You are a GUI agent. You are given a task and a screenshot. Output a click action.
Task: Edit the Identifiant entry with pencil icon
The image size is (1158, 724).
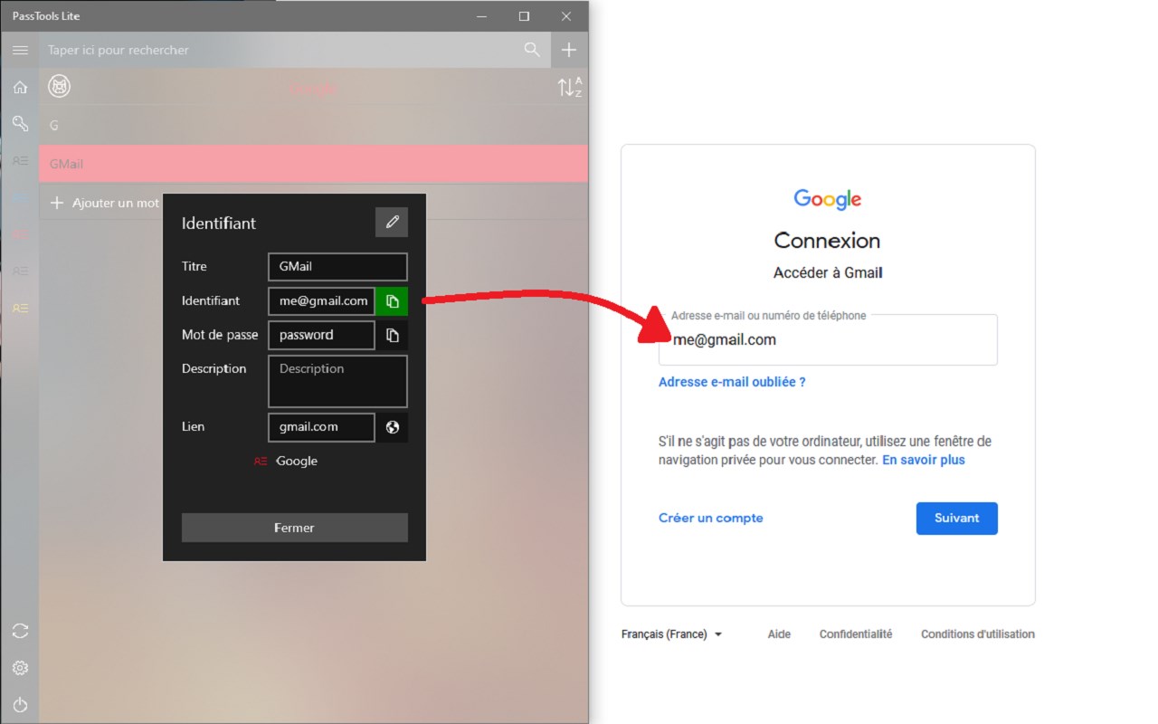click(392, 223)
